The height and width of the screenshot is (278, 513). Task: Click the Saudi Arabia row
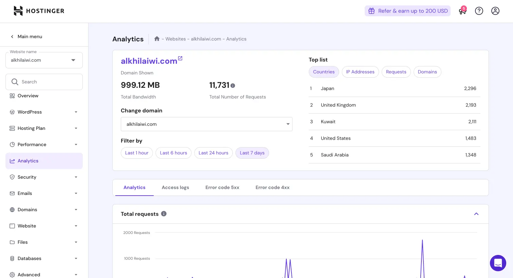395,155
